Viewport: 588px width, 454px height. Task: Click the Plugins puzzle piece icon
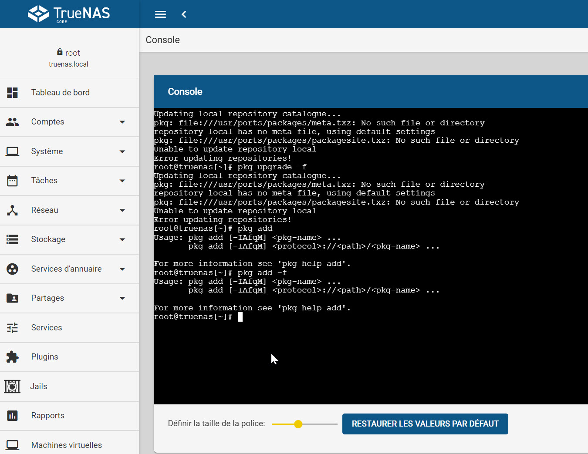coord(13,357)
